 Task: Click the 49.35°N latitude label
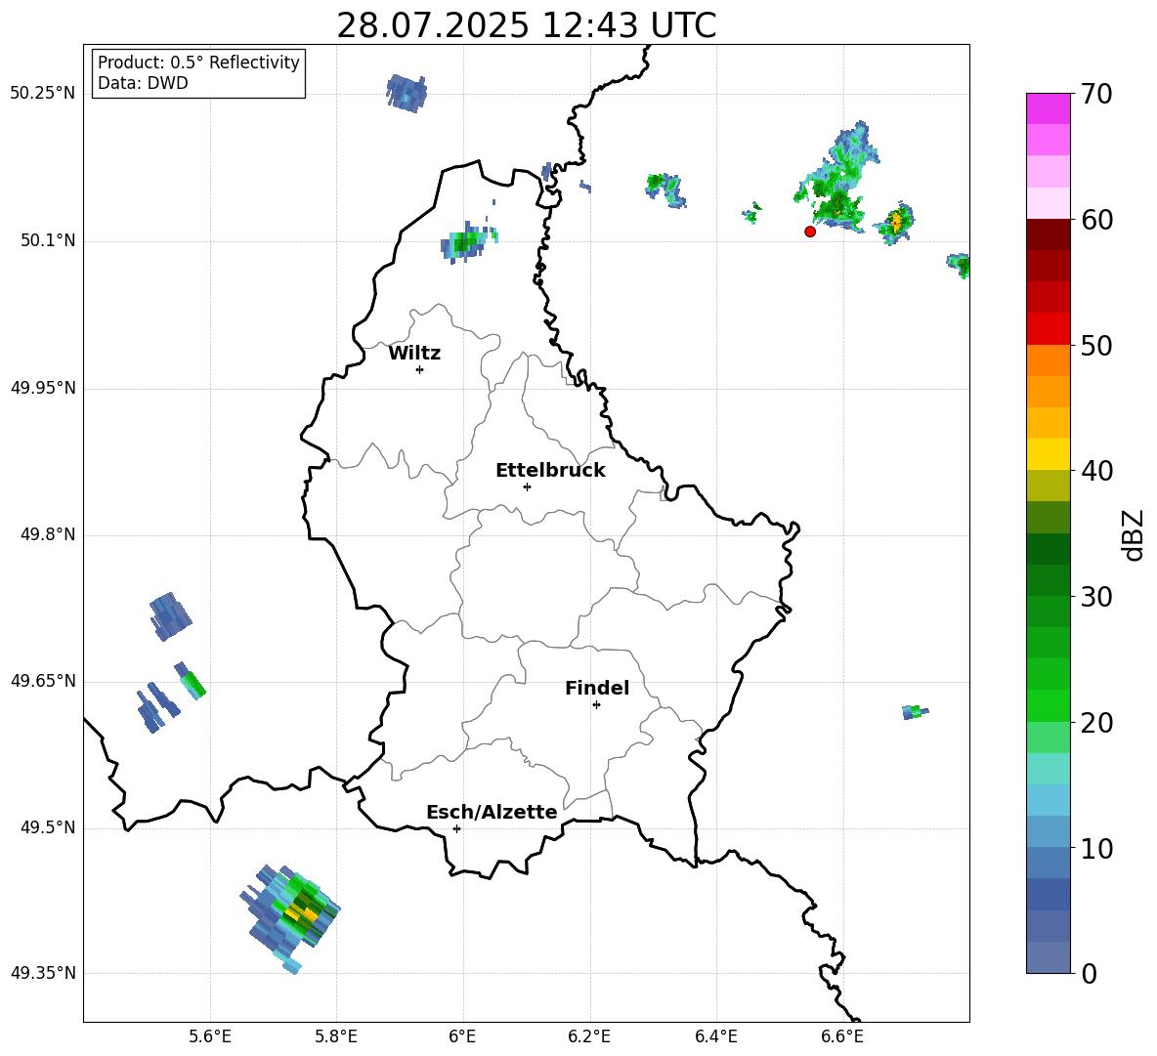[43, 973]
